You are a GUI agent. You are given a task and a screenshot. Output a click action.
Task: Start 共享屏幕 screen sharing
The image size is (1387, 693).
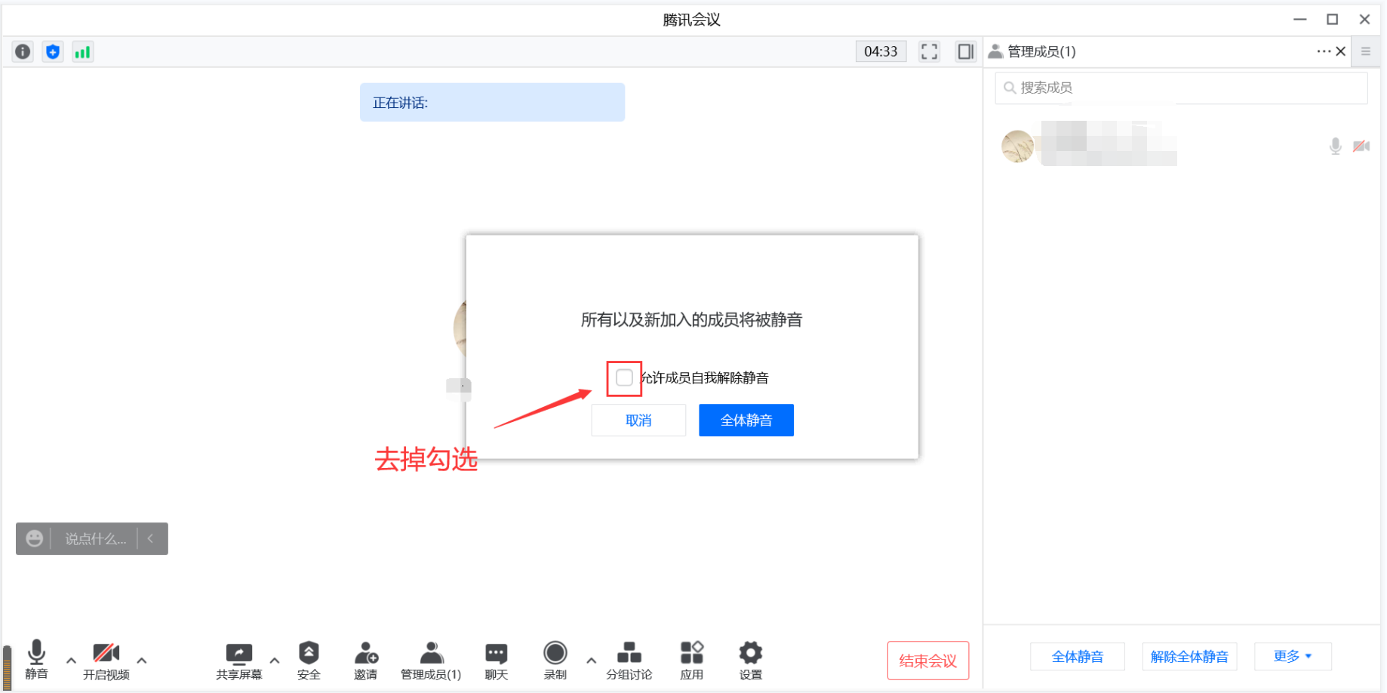point(238,661)
